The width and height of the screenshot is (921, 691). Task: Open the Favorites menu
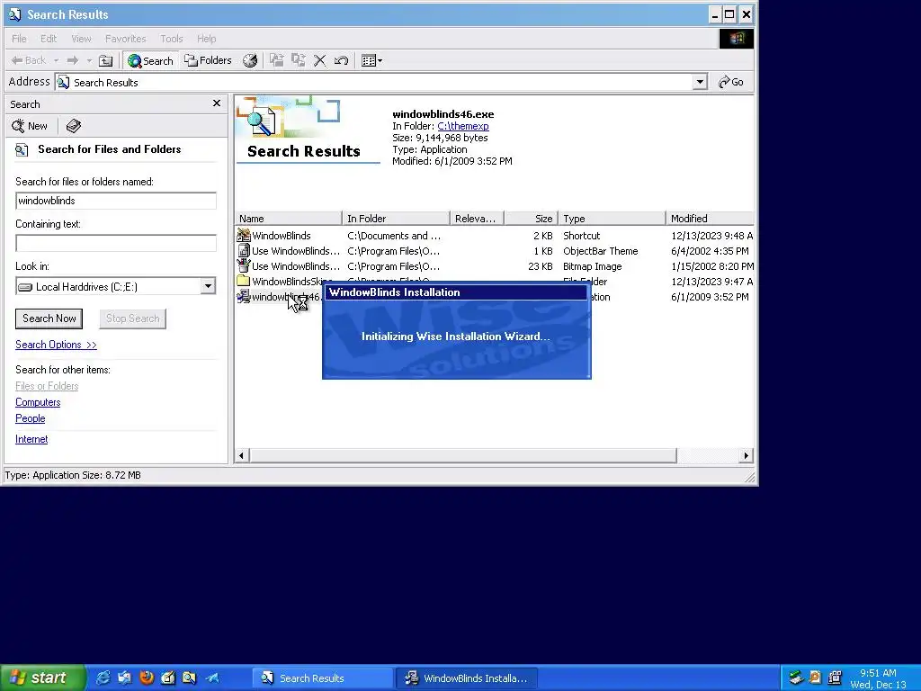[x=126, y=39]
